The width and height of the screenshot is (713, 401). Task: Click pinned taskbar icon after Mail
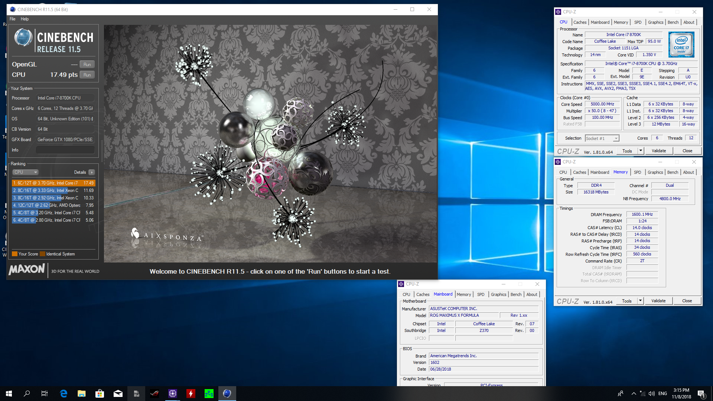tap(136, 394)
